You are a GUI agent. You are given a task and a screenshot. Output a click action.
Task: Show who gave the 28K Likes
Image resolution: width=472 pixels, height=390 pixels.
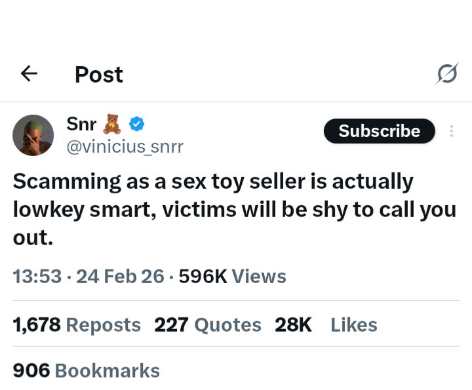tap(326, 324)
